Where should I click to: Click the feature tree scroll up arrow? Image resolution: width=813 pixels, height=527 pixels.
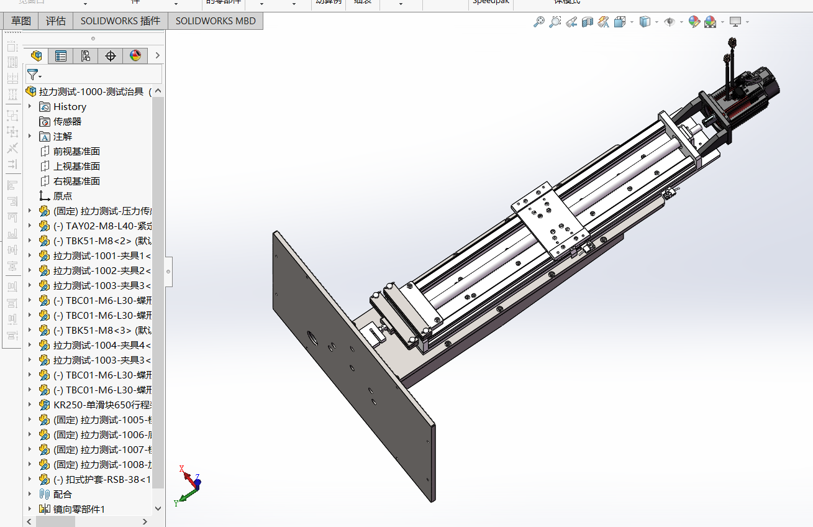pos(158,91)
